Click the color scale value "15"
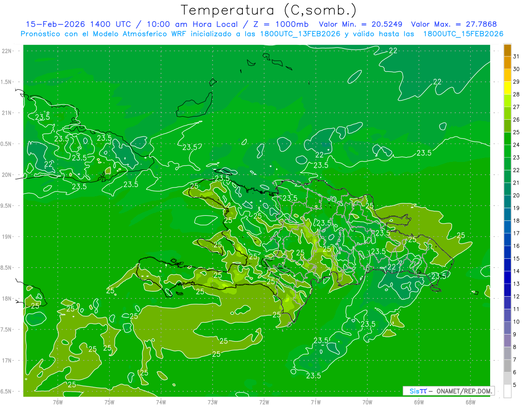The image size is (528, 408). coord(517,259)
